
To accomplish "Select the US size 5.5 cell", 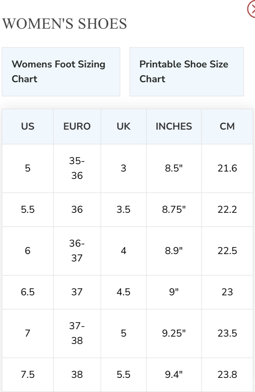I will (28, 210).
